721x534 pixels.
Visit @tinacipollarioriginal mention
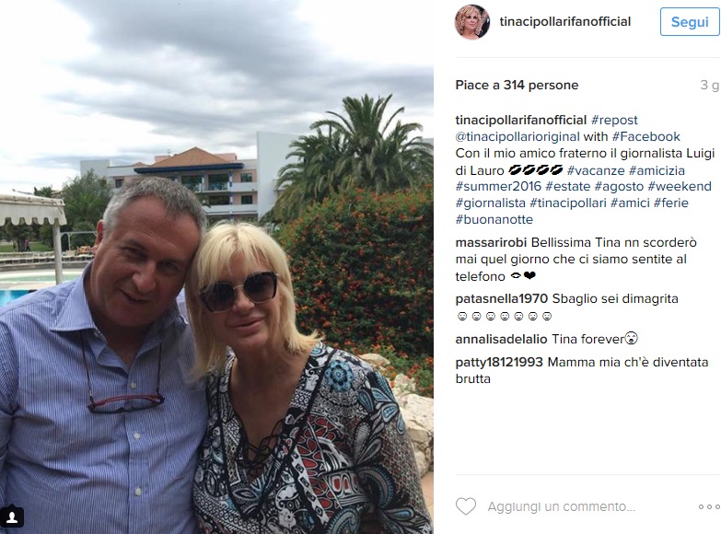pos(517,136)
